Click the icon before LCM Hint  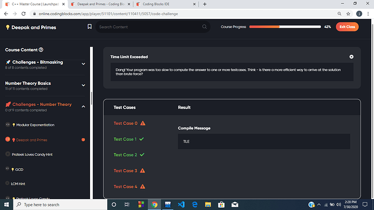tap(7, 183)
